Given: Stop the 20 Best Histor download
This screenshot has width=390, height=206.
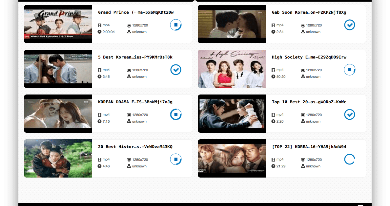Looking at the screenshot, I should tap(176, 159).
